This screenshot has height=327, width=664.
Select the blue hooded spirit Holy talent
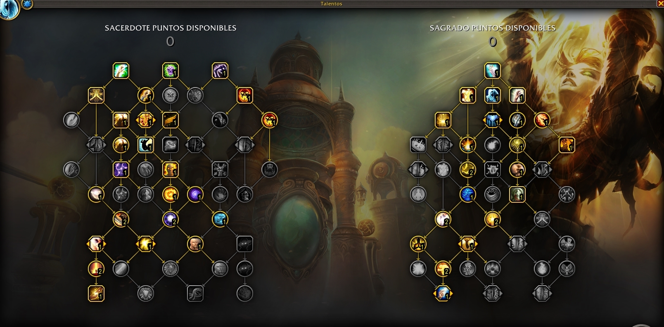pyautogui.click(x=493, y=95)
